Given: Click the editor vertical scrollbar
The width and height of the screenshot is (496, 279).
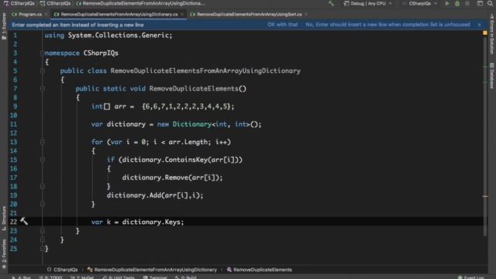Looking at the screenshot, I should click(485, 136).
